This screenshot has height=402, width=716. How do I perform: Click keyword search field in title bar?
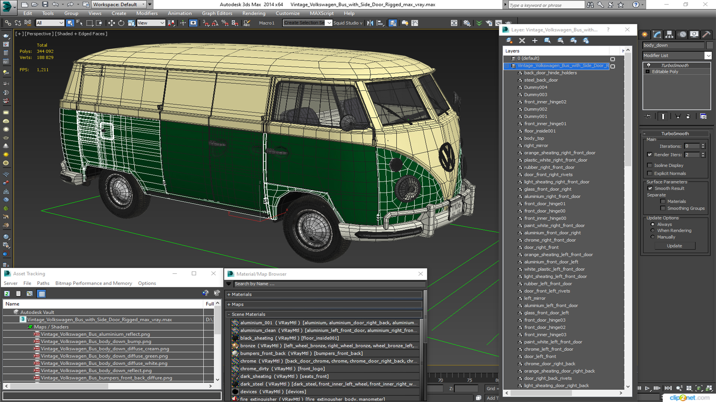click(546, 5)
